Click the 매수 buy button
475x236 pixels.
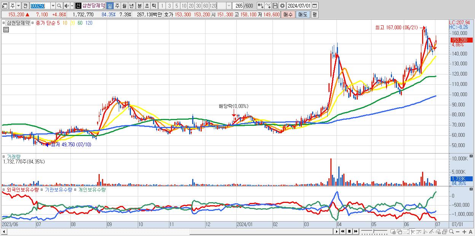pyautogui.click(x=288, y=14)
